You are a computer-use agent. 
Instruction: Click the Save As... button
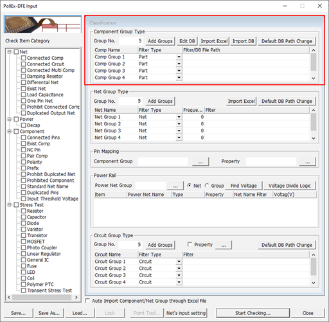point(49,313)
